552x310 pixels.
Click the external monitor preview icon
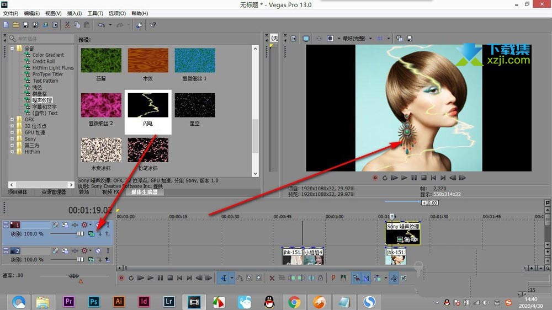coord(306,39)
